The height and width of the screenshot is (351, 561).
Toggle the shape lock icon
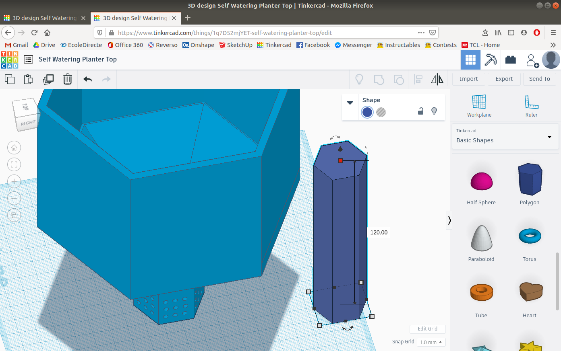(x=420, y=111)
